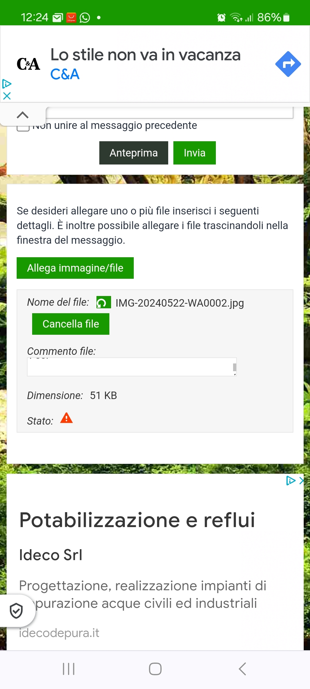Open the 'Potabilizzazione e reflui' ad headline
Image resolution: width=310 pixels, height=689 pixels.
[137, 520]
